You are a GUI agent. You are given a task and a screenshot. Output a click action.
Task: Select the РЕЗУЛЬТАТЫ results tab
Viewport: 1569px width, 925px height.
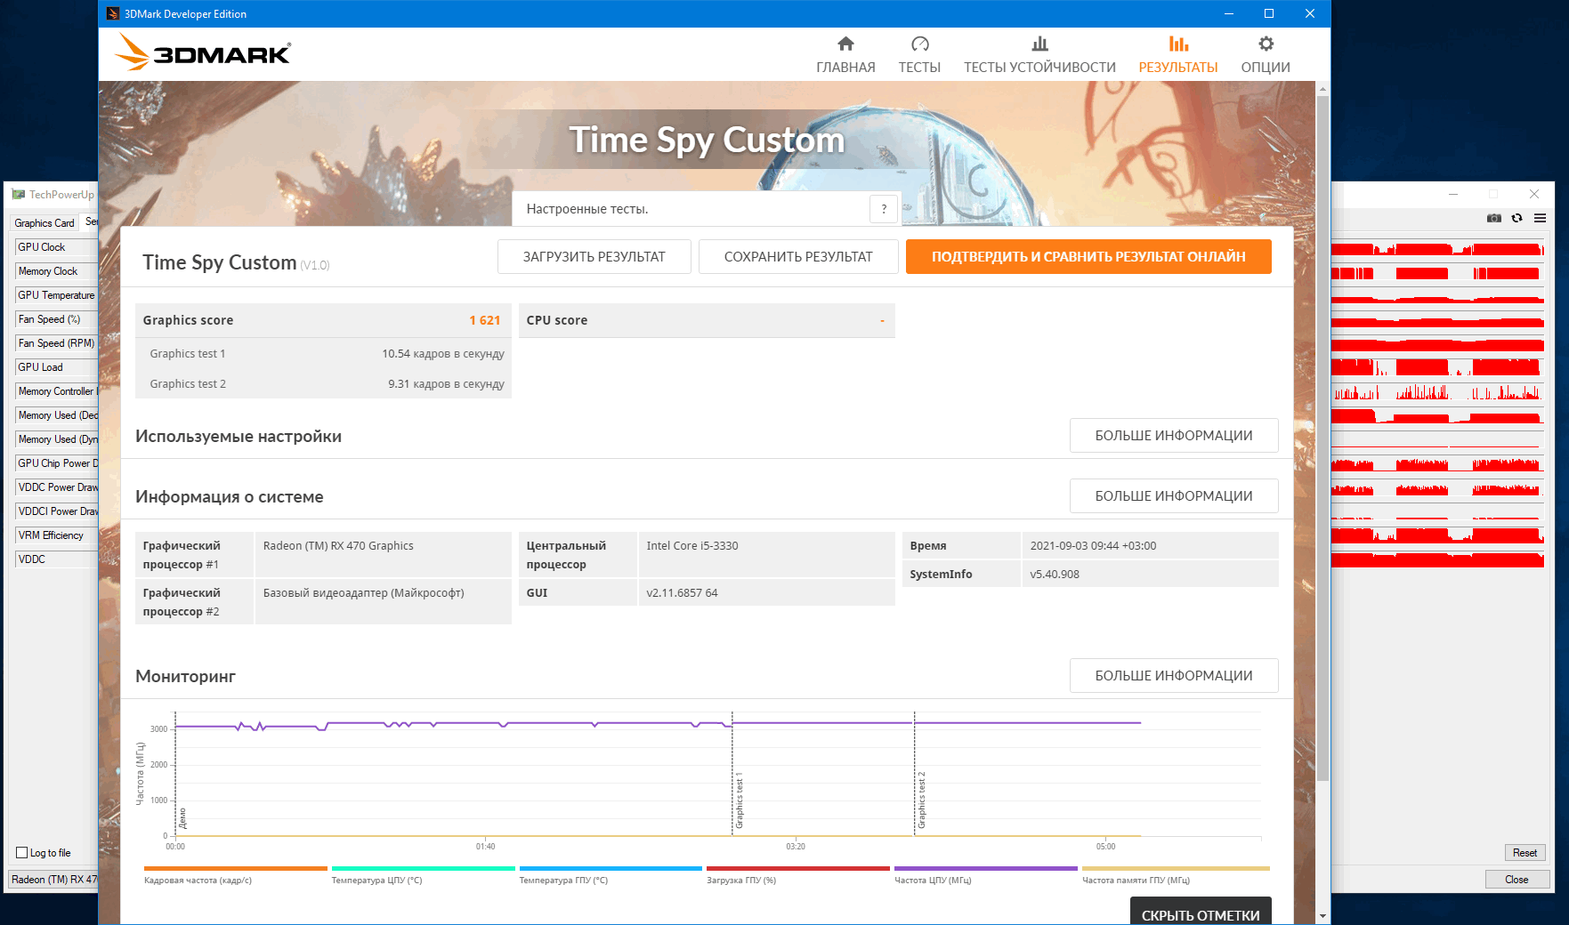(x=1178, y=55)
